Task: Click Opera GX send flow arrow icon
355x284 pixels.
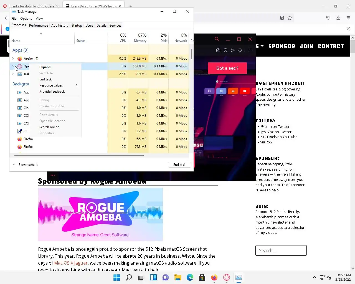Action: (x=233, y=50)
